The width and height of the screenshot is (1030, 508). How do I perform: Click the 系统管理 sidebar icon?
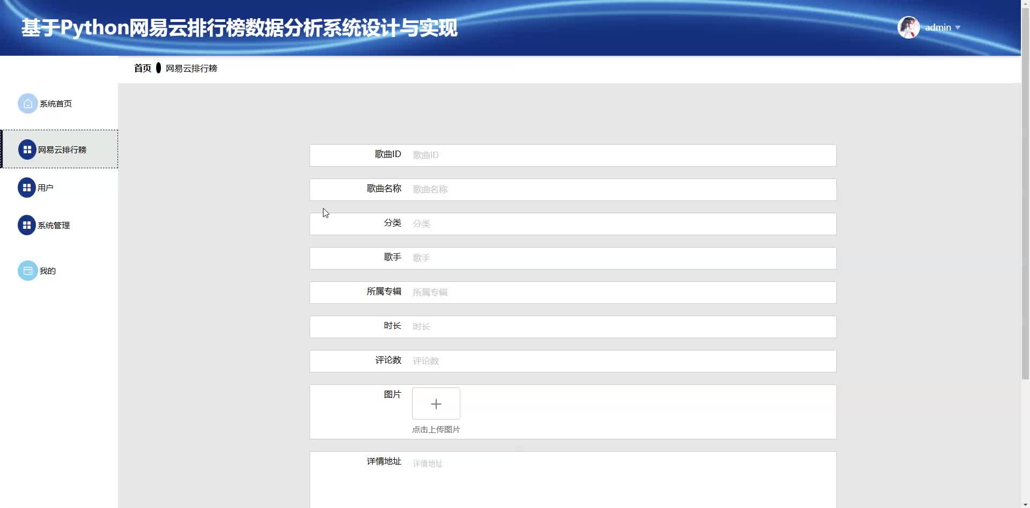point(27,225)
